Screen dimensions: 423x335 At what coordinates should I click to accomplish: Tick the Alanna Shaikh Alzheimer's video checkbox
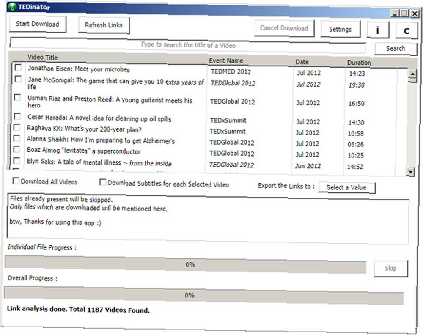[17, 138]
